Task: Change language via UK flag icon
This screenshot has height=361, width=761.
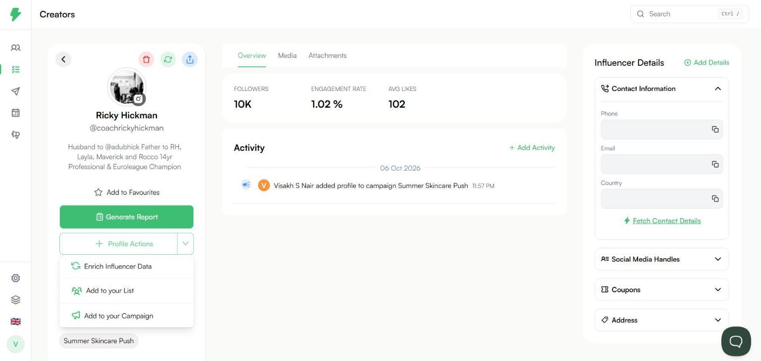Action: (x=15, y=321)
